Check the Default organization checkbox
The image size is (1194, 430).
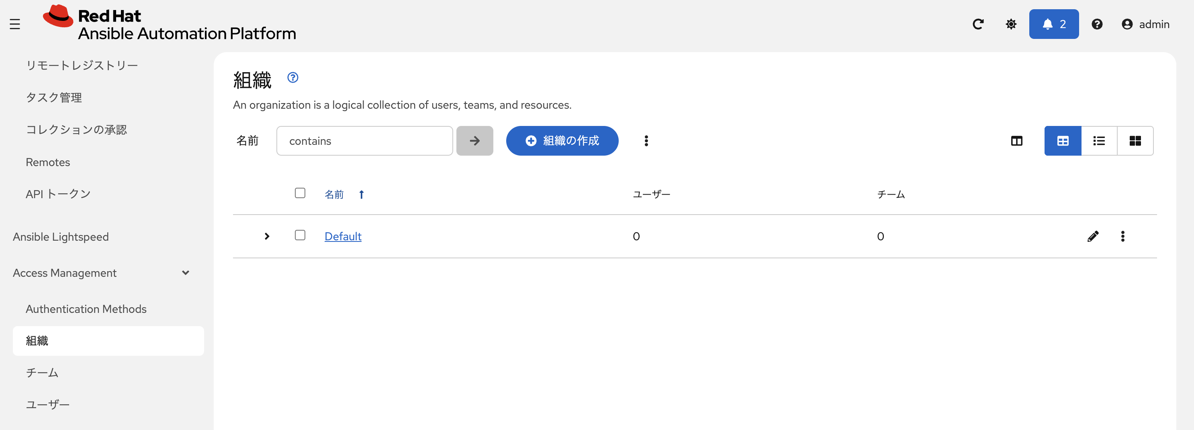(300, 235)
